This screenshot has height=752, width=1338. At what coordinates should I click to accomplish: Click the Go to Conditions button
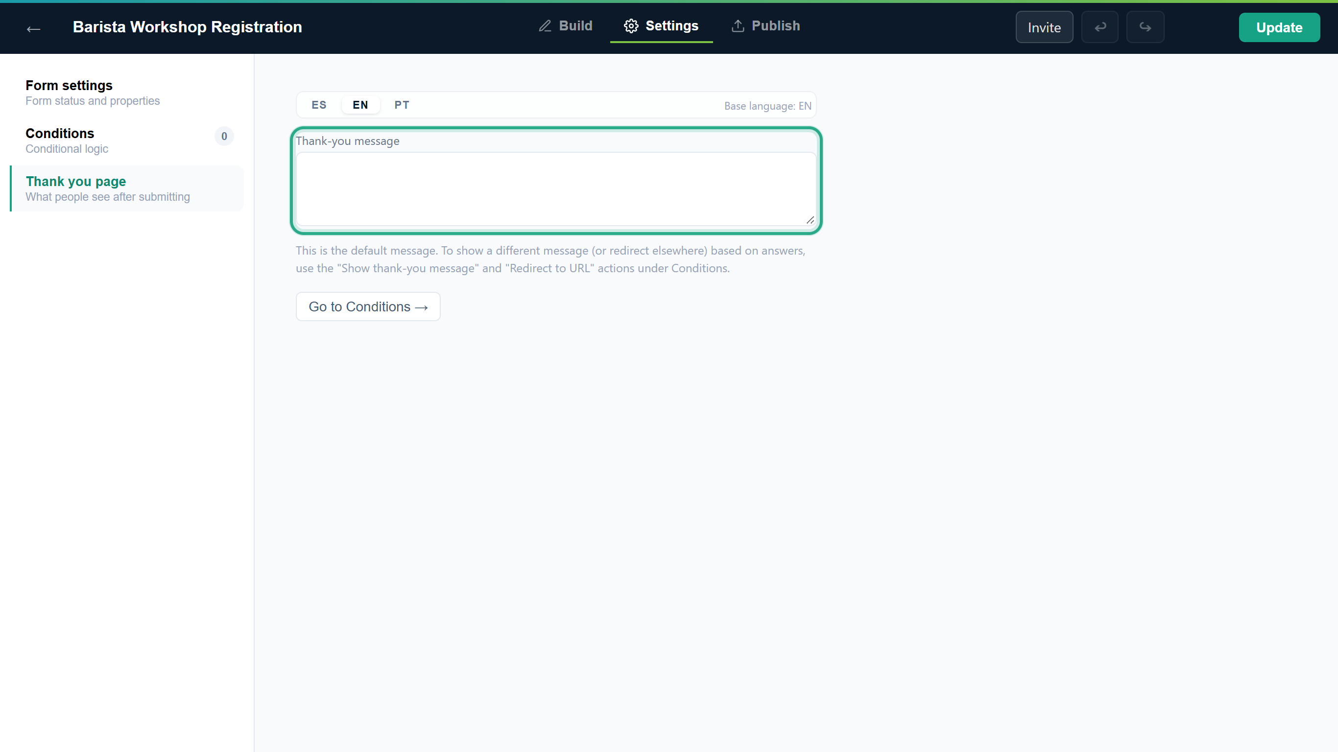(368, 306)
